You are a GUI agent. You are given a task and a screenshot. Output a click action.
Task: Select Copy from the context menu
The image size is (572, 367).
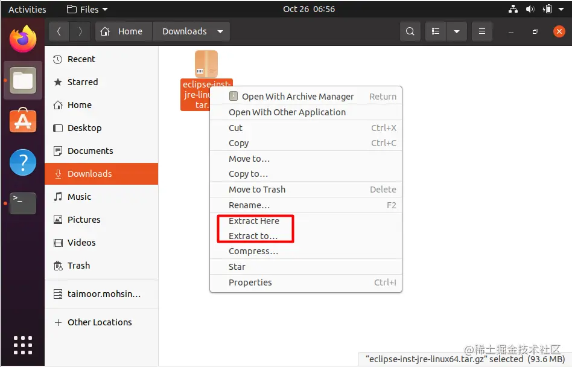tap(306, 143)
